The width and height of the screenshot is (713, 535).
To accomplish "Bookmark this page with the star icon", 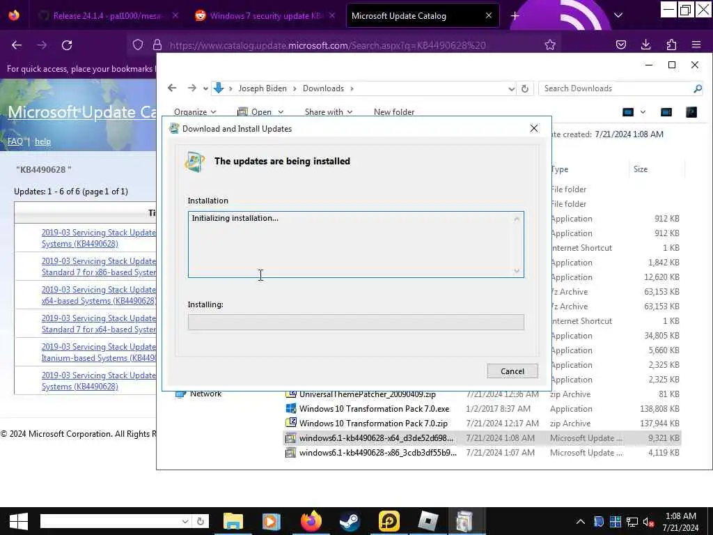I will coord(550,45).
